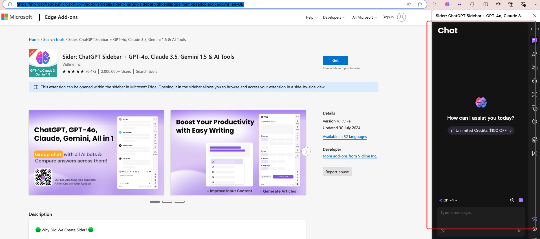Select the Ask question-mark icon in Sider sidebar
Viewport: 540px width, 239px height.
[x=534, y=122]
